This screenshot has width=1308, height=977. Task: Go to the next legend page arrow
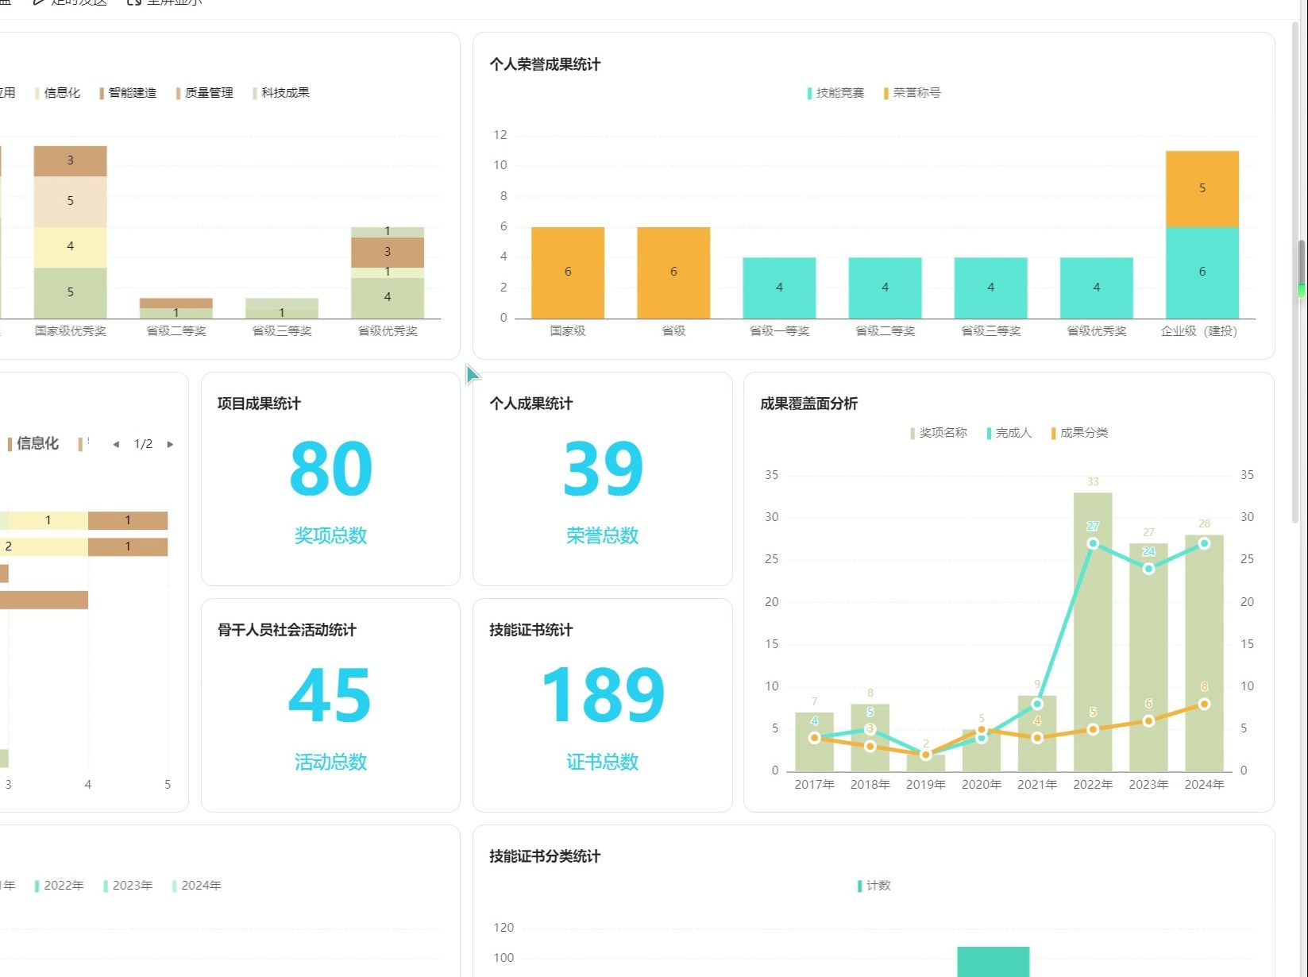170,445
